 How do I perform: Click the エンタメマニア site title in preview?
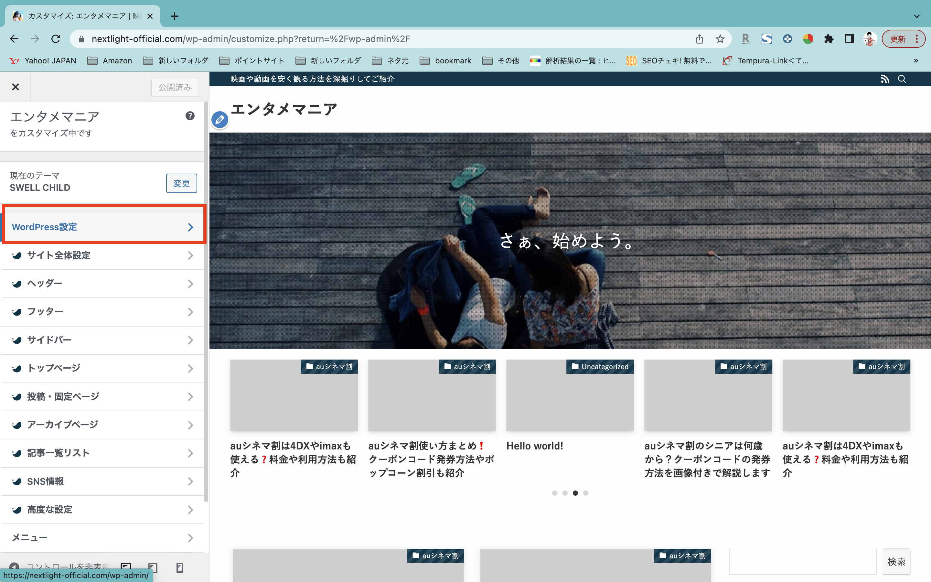284,109
